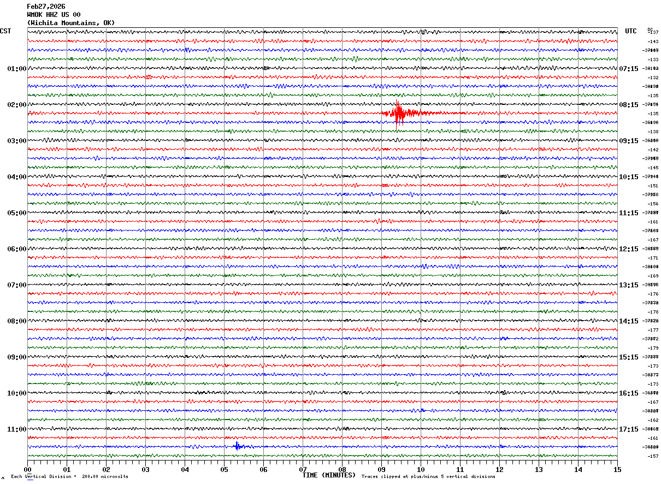This screenshot has width=661, height=484.
Task: Click the 13:15 UTC time label
Action: tap(629, 285)
